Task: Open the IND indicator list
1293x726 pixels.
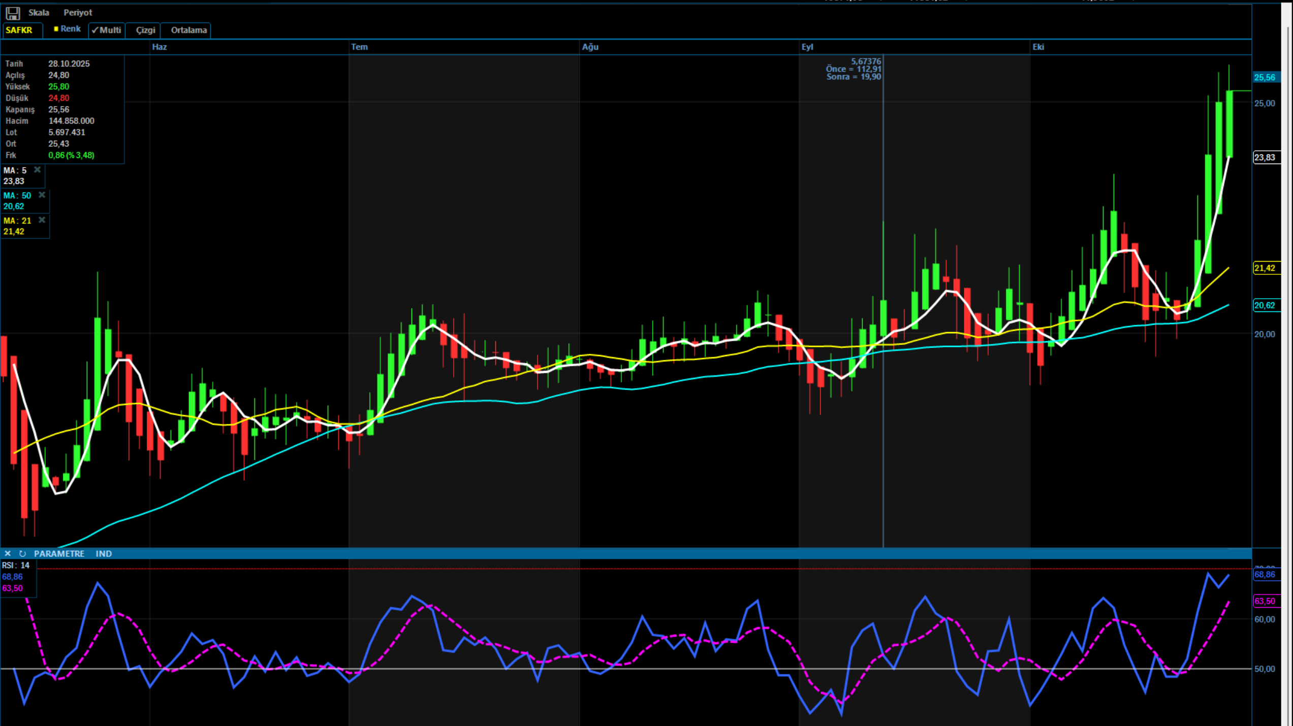Action: click(x=104, y=553)
